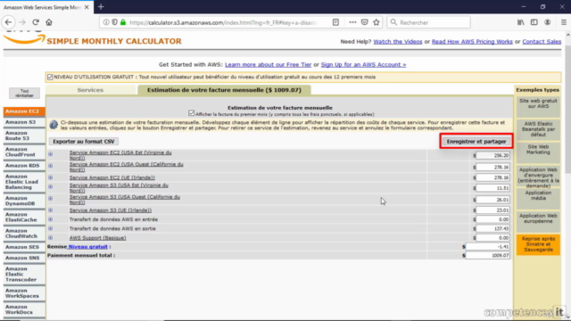
Task: Open Amazon SNS in sidebar
Action: [24, 258]
